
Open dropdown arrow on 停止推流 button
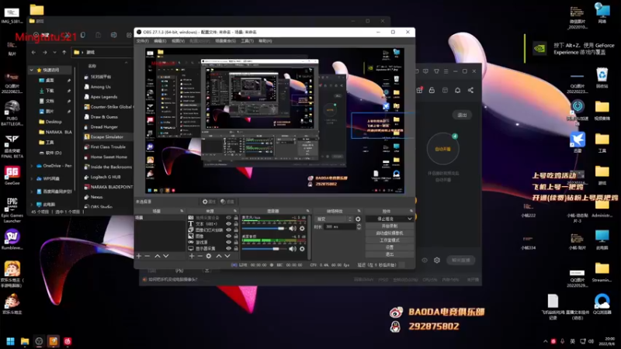click(x=410, y=219)
